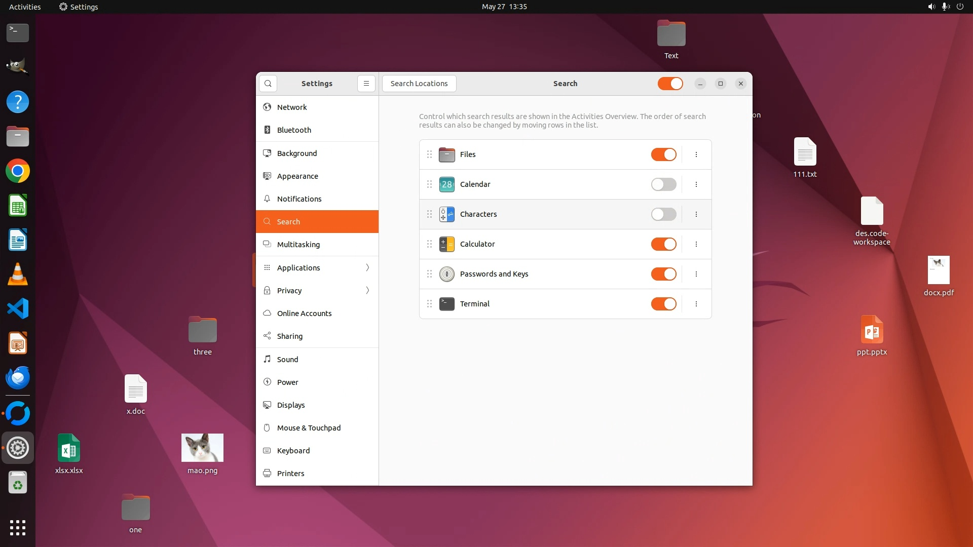Disable the main Search toggle in header
The height and width of the screenshot is (547, 973).
point(670,84)
